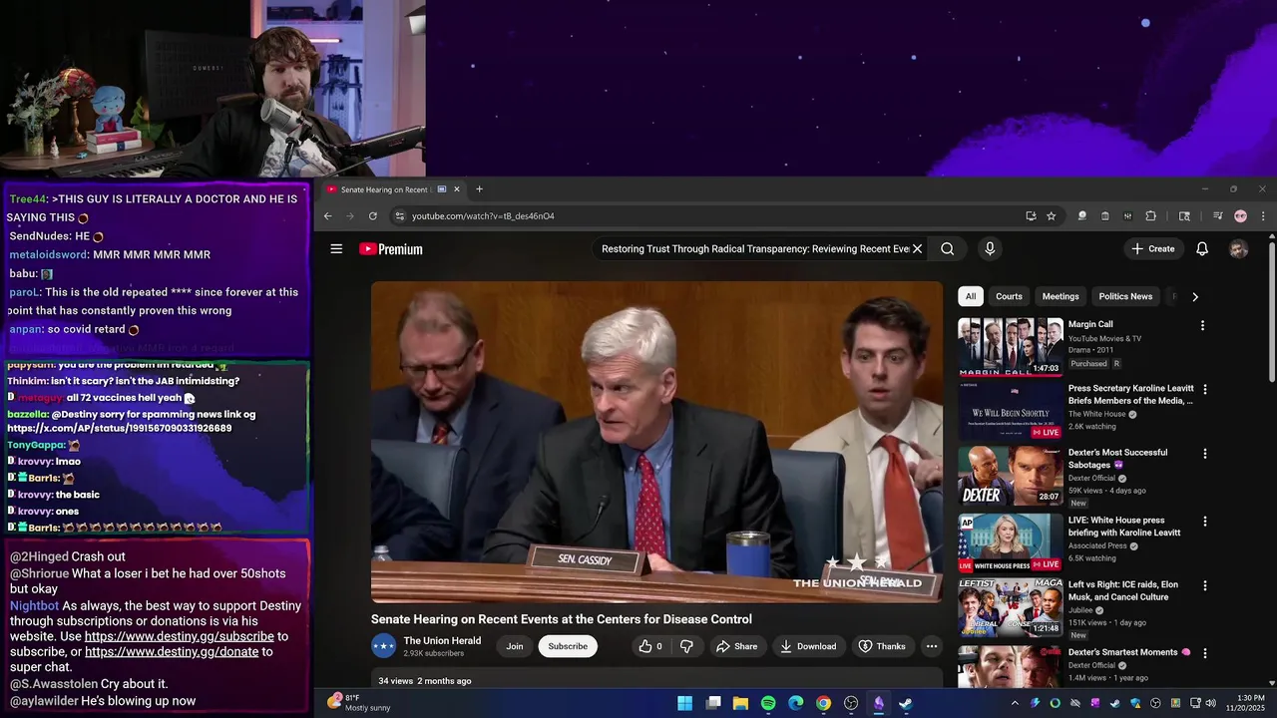
Task: Open the media controls icon in toolbar
Action: point(1217,216)
